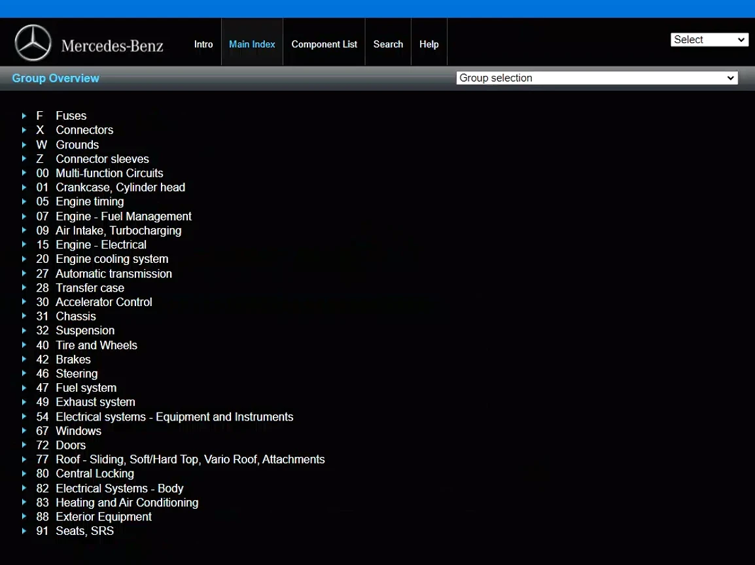
Task: Open the Select dropdown at top right
Action: (x=709, y=39)
